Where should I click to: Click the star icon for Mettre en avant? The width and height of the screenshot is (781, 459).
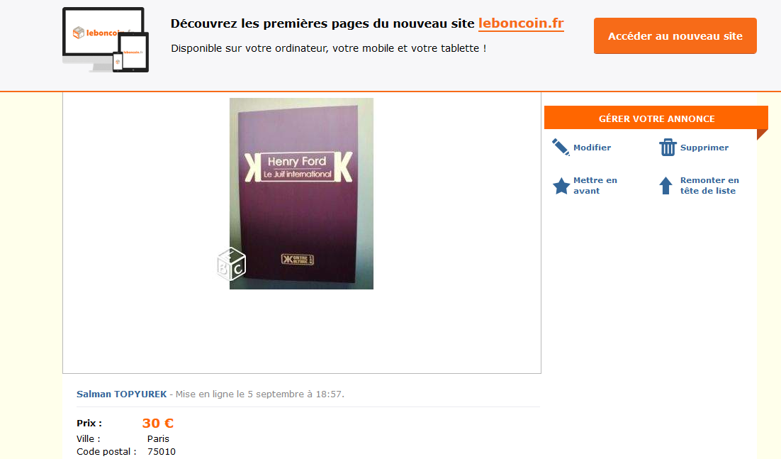[561, 186]
